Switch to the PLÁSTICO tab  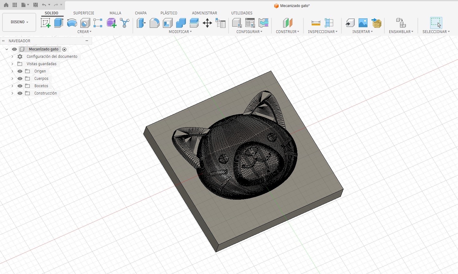click(x=169, y=13)
